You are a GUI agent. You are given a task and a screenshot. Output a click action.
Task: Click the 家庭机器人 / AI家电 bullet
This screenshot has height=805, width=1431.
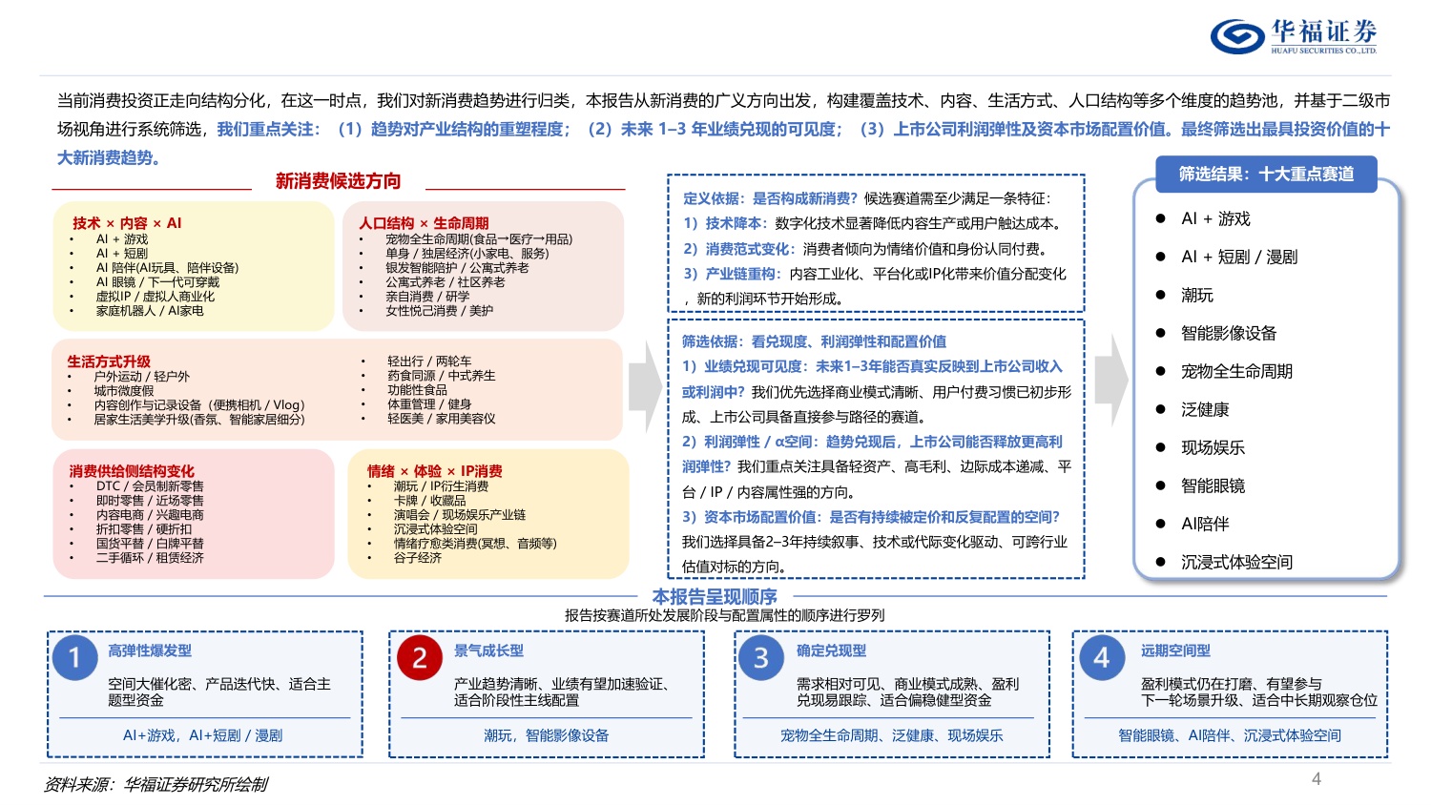click(x=150, y=311)
